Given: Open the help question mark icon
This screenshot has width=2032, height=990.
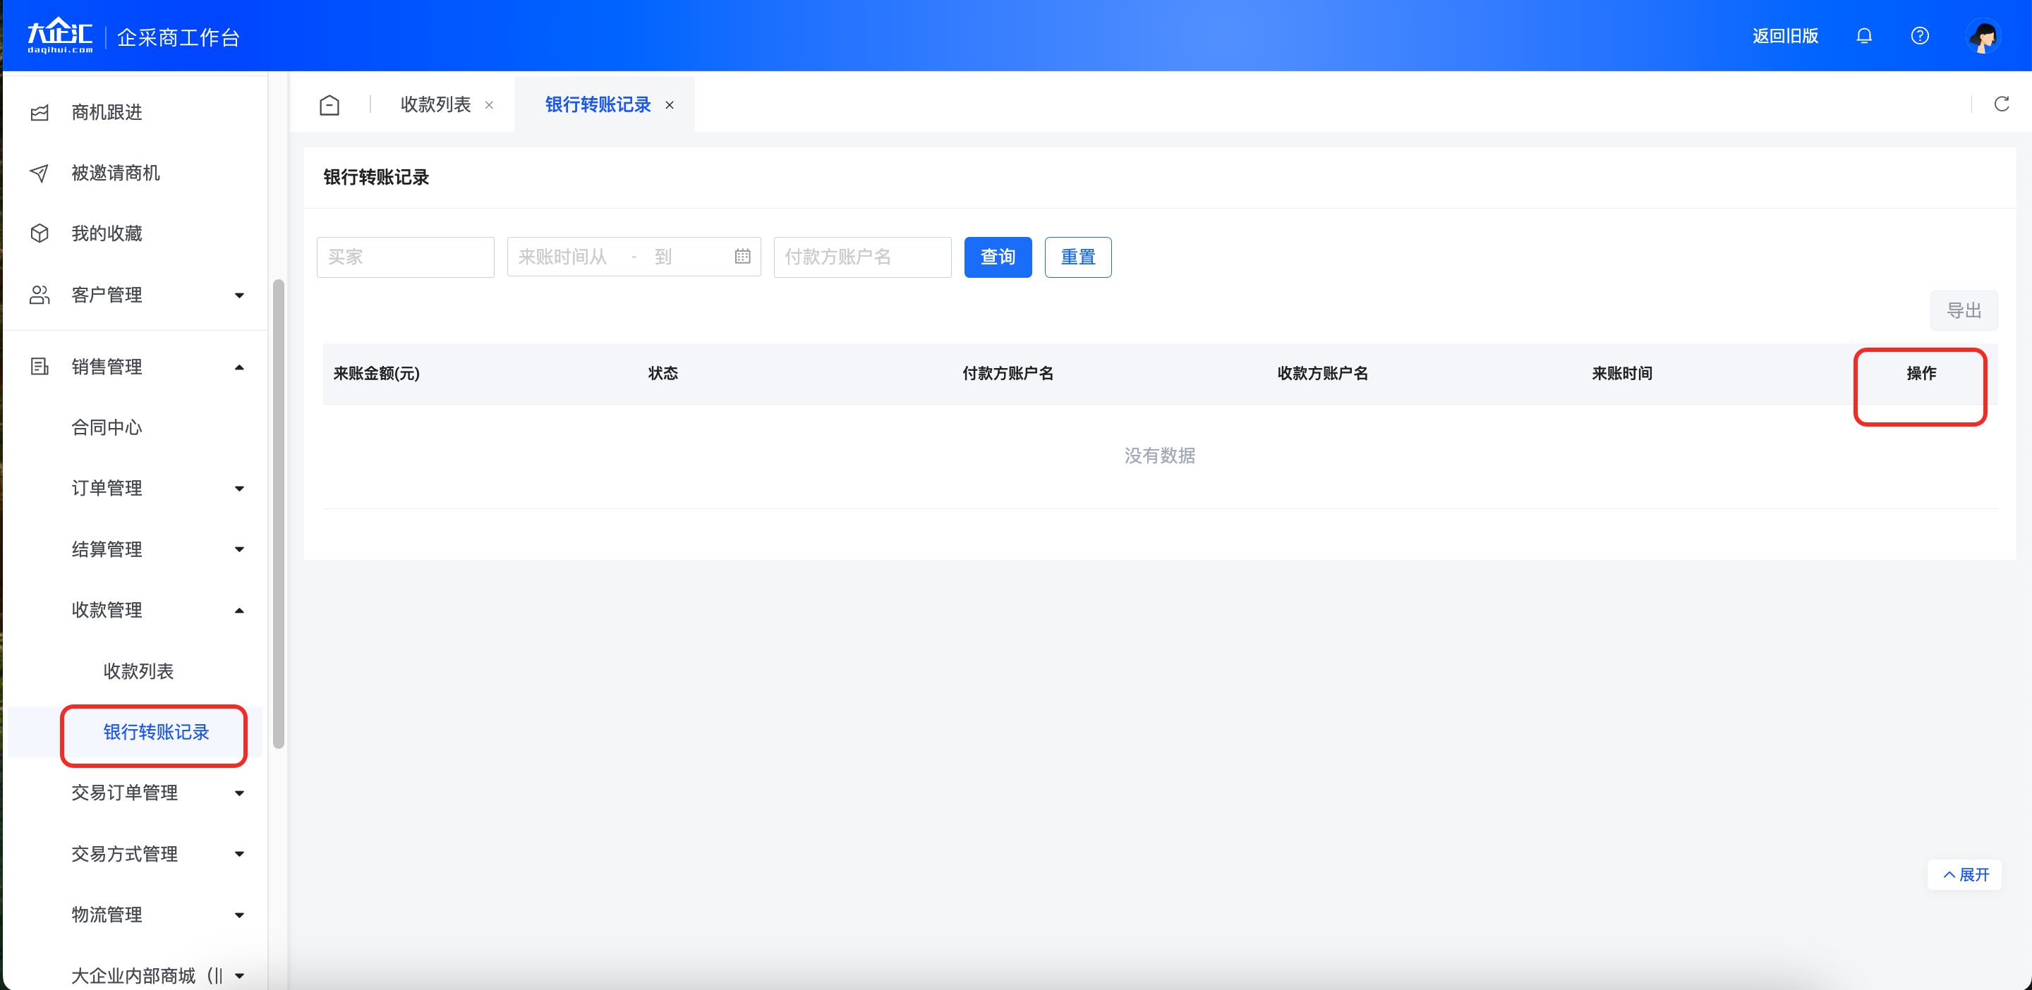Looking at the screenshot, I should 1919,35.
